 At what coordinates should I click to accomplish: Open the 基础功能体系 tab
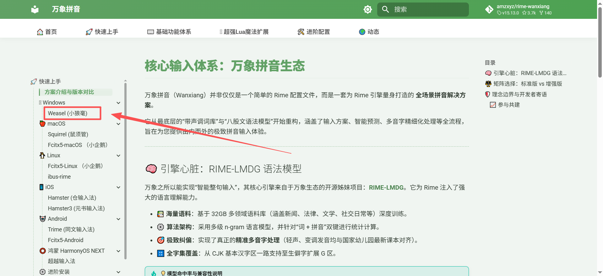(x=169, y=32)
